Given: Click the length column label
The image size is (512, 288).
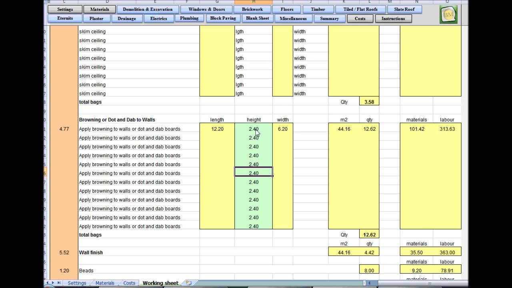Looking at the screenshot, I should pyautogui.click(x=217, y=120).
